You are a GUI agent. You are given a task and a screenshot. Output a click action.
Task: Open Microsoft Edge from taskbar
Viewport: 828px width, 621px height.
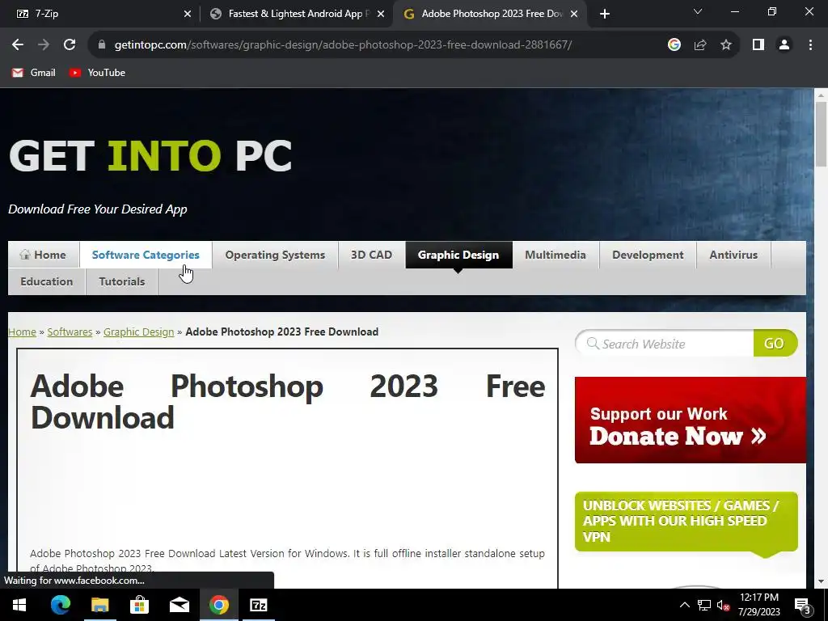[x=60, y=605]
